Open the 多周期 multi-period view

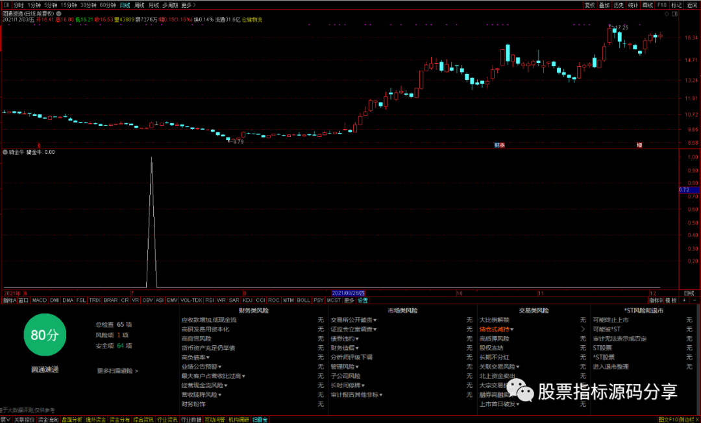point(170,5)
